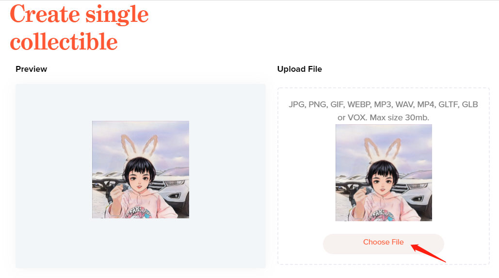Click 'Create single' in the heading's first line
The width and height of the screenshot is (499, 278).
[x=79, y=15]
